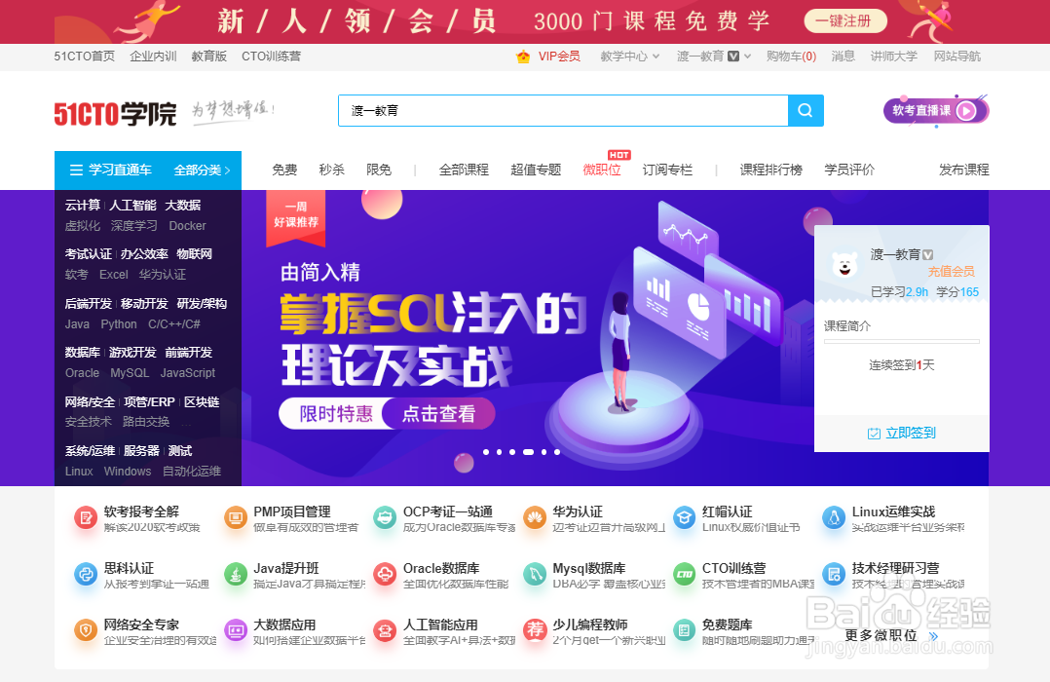1050x682 pixels.
Task: Expand 全部分类 category list
Action: point(203,170)
